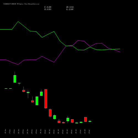138x138 pixels.
Task: Click the 24 Jun date axis label
Action: point(27,131)
